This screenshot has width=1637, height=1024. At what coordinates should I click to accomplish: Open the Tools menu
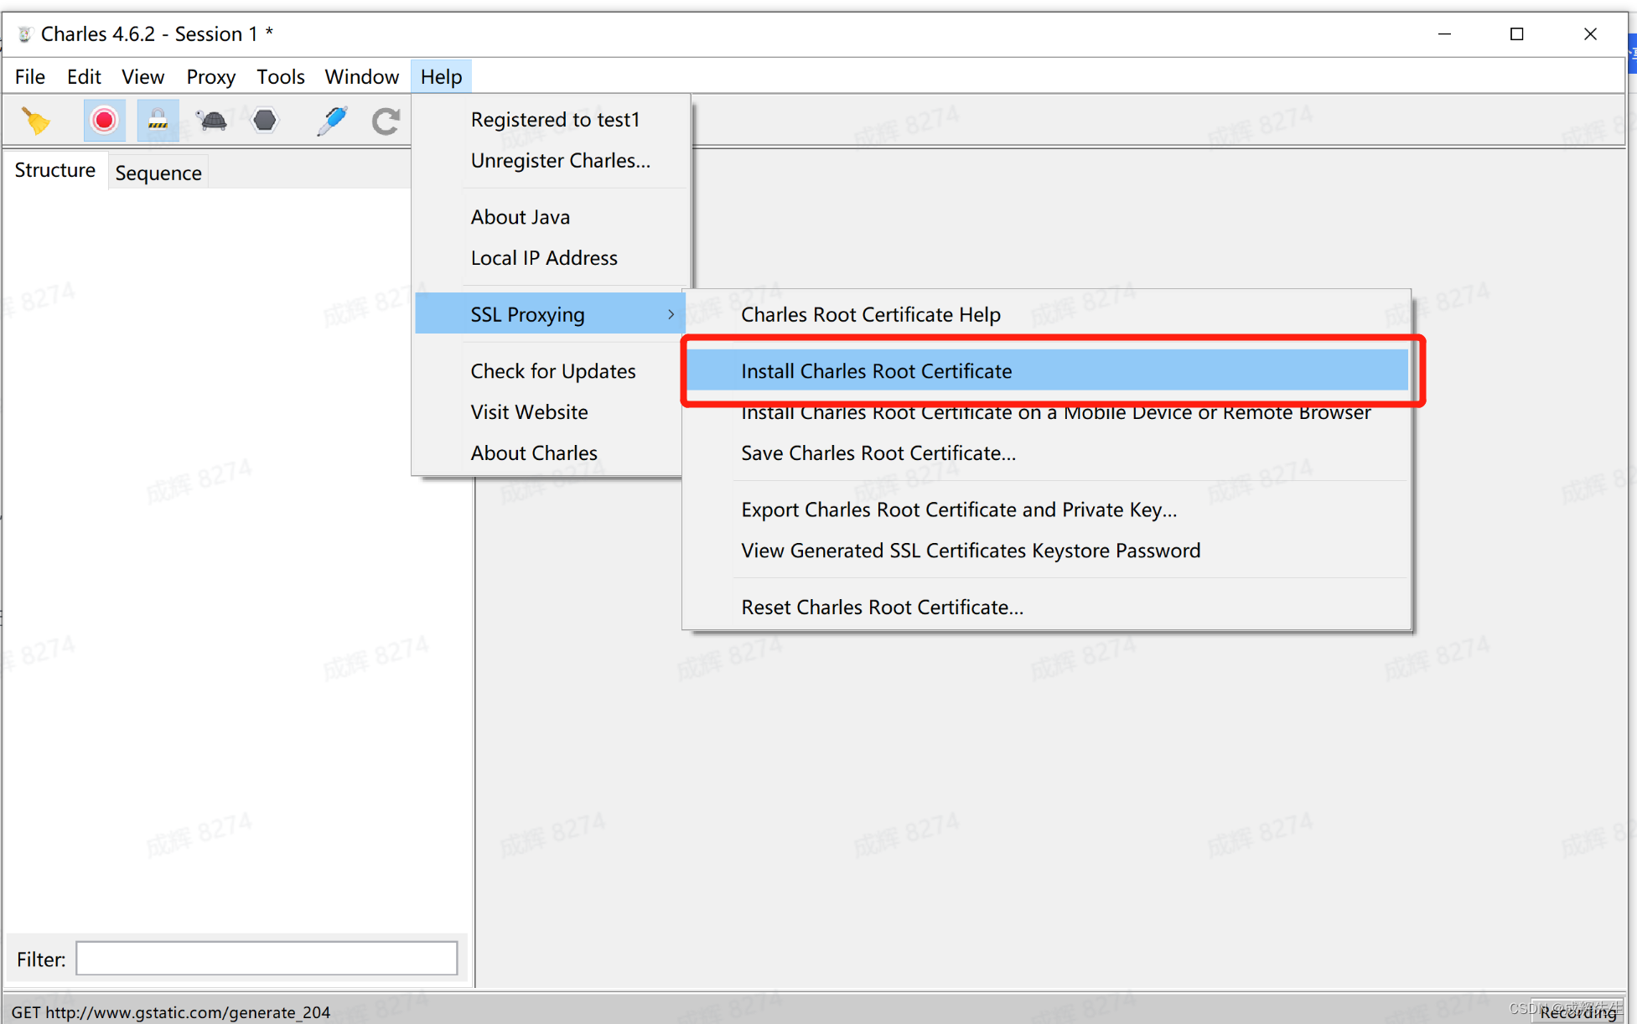coord(281,77)
